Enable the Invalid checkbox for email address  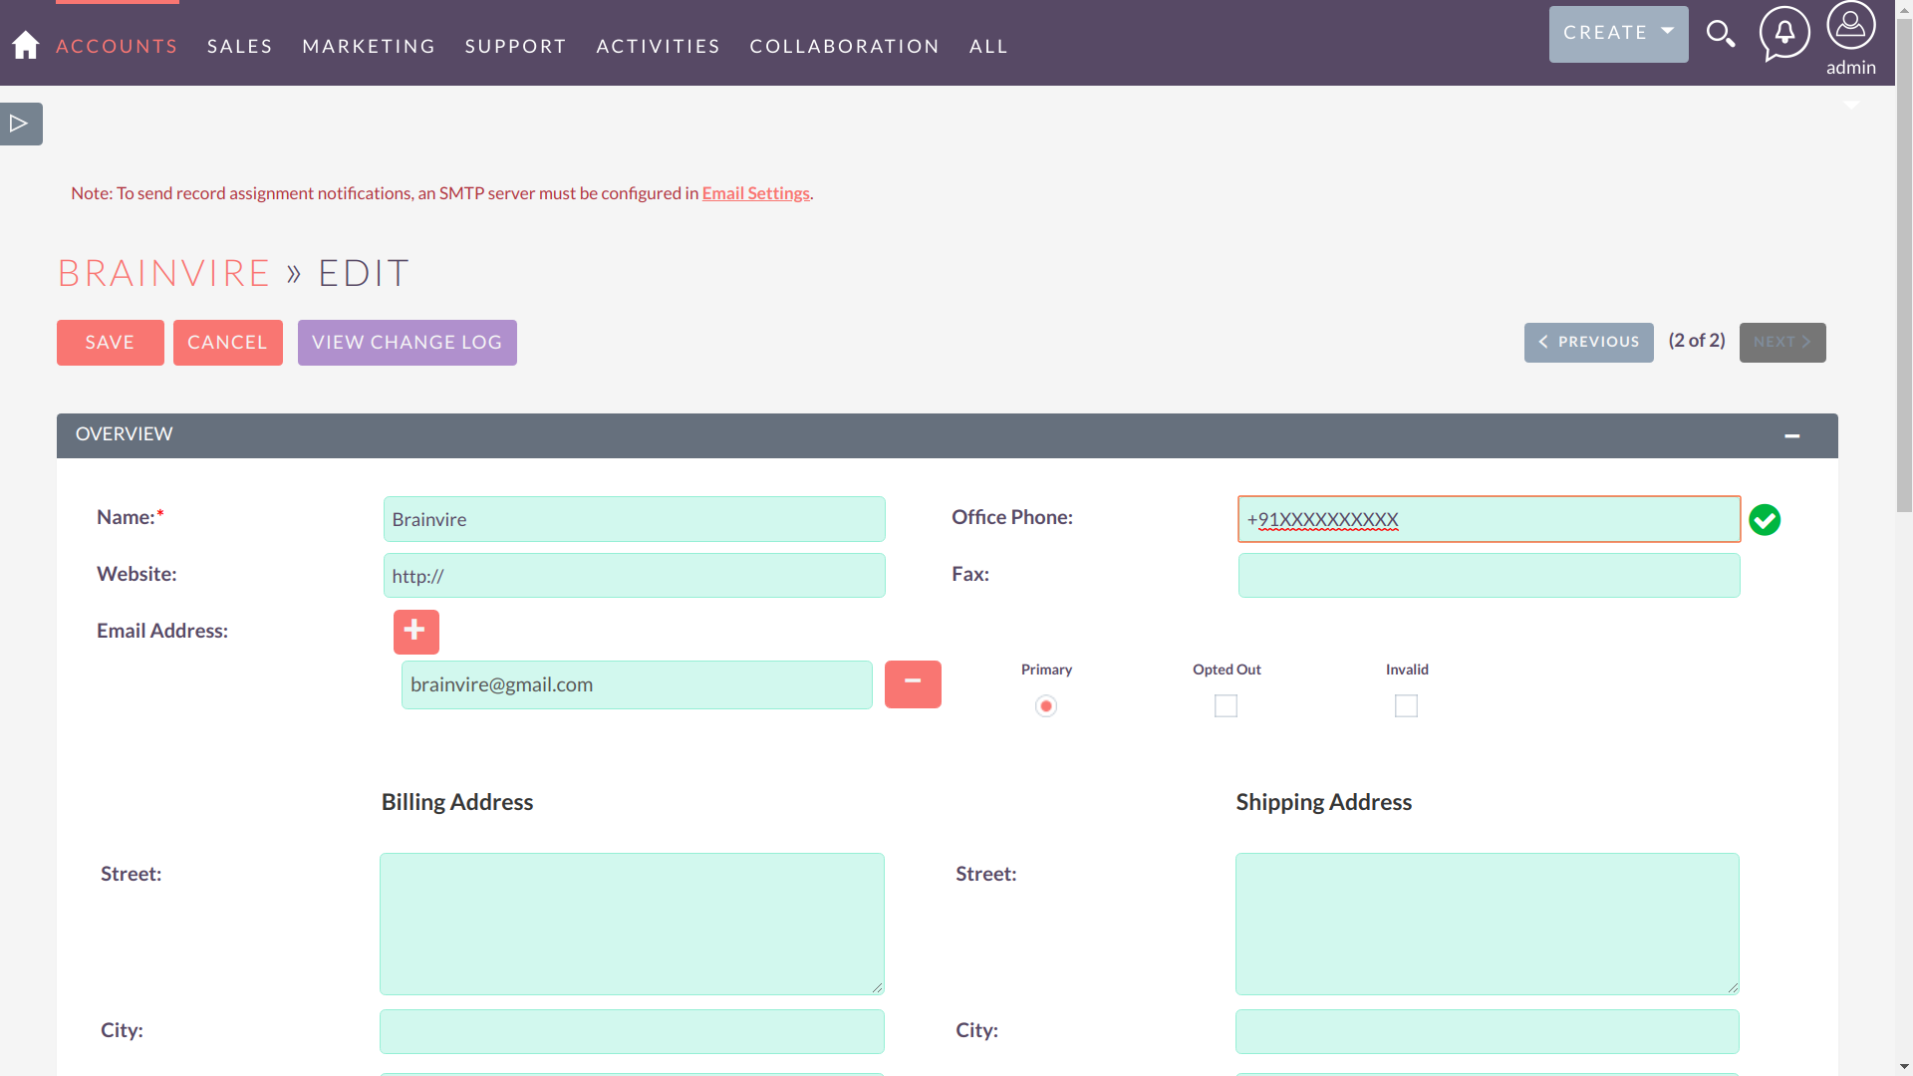[x=1406, y=705]
